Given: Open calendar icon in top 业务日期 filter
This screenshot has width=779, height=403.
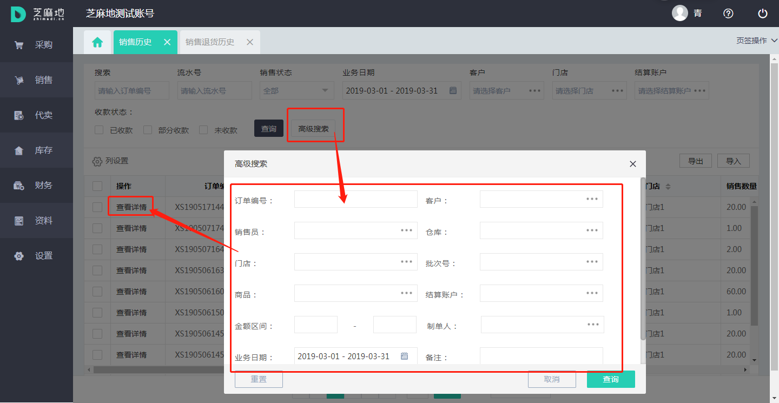Looking at the screenshot, I should coord(453,90).
